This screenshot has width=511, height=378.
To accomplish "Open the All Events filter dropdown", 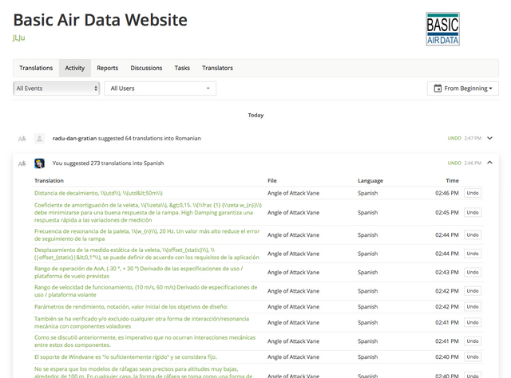I will [57, 89].
